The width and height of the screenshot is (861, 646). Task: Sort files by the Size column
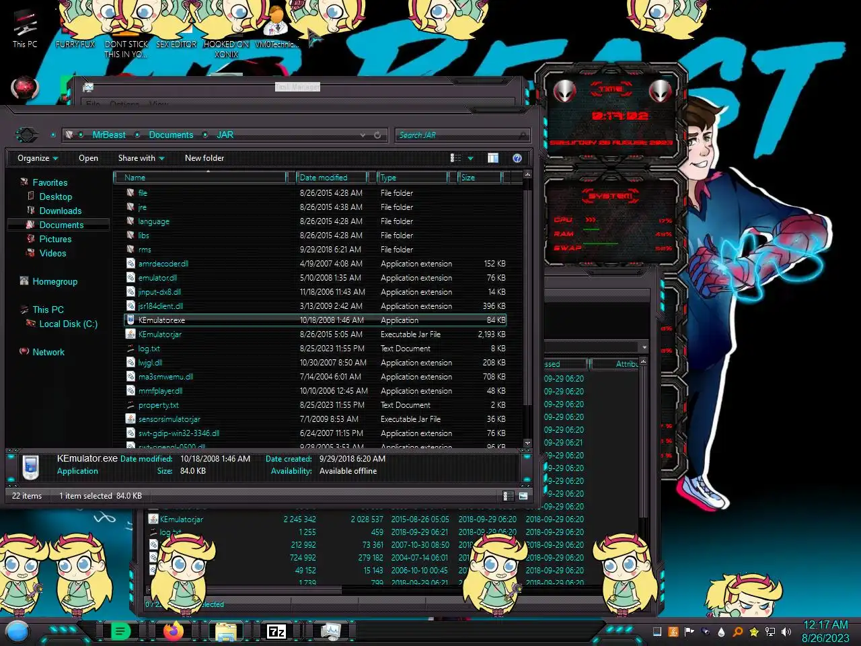click(480, 178)
